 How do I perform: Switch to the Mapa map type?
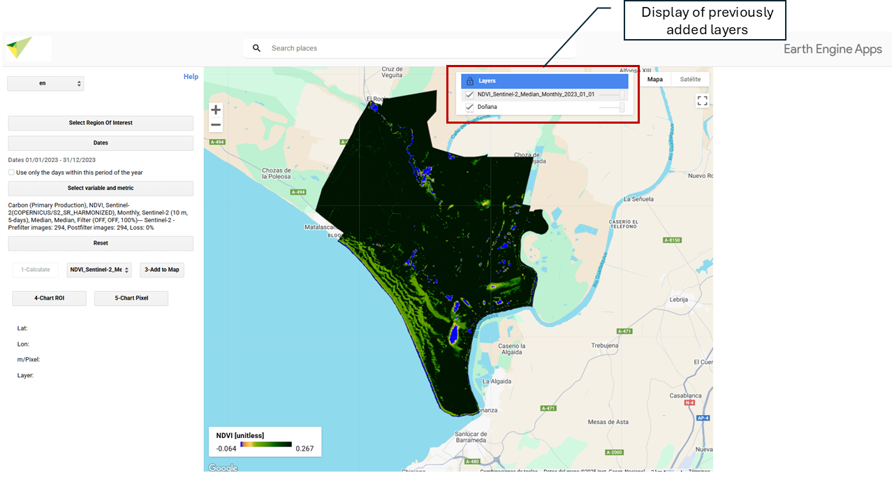point(655,80)
